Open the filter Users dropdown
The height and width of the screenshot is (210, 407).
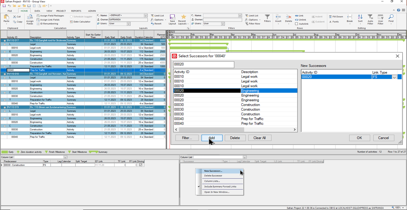tap(223, 24)
